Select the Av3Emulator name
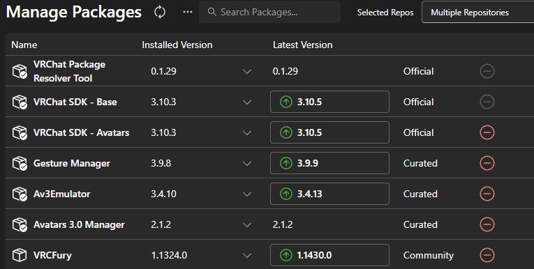 pyautogui.click(x=61, y=194)
